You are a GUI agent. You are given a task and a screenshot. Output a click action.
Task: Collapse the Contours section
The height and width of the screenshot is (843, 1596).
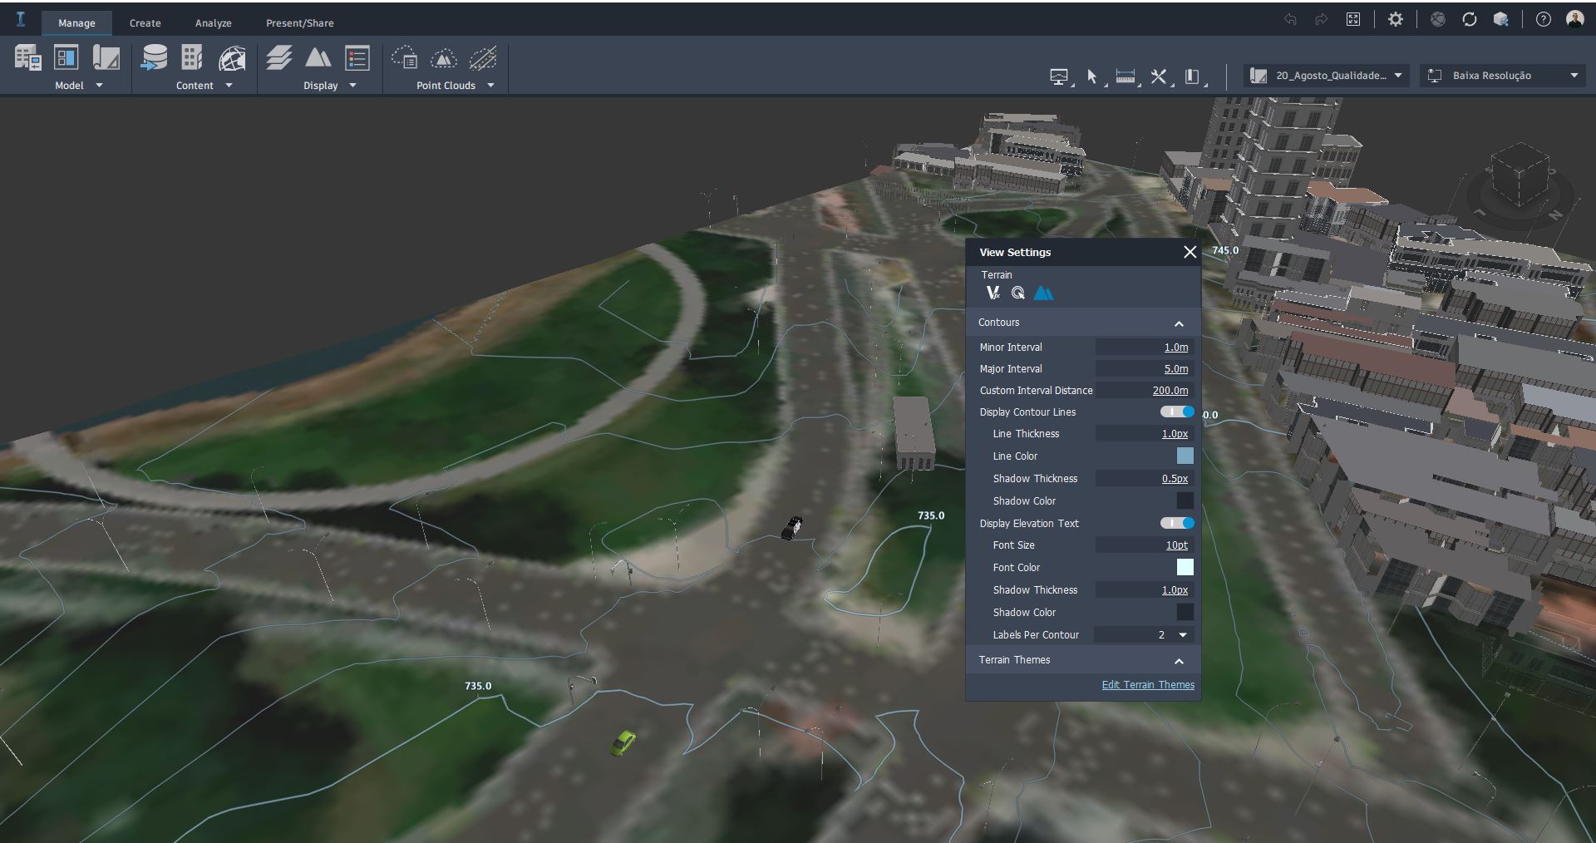[x=1178, y=323]
